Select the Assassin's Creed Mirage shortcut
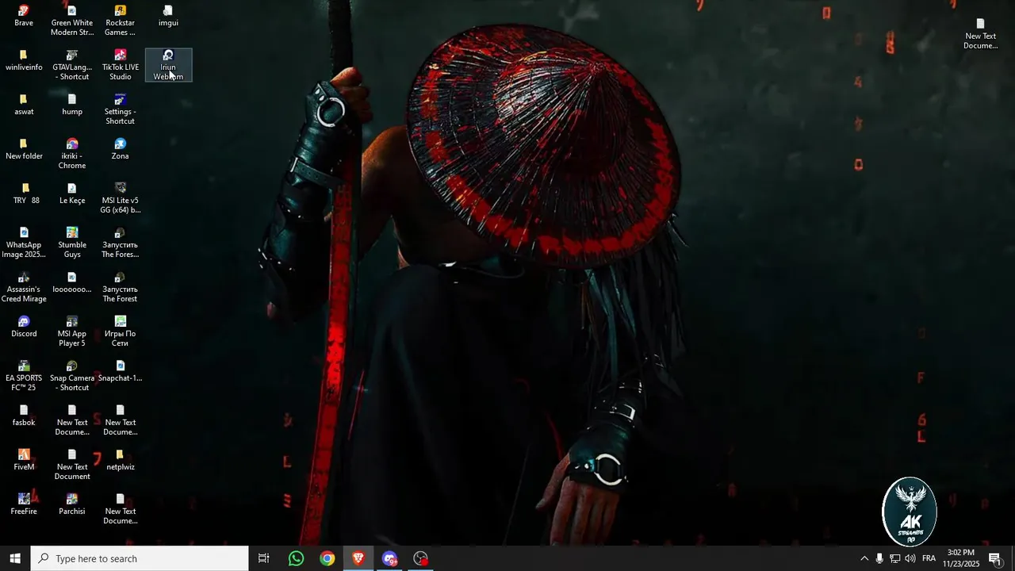 pos(24,288)
